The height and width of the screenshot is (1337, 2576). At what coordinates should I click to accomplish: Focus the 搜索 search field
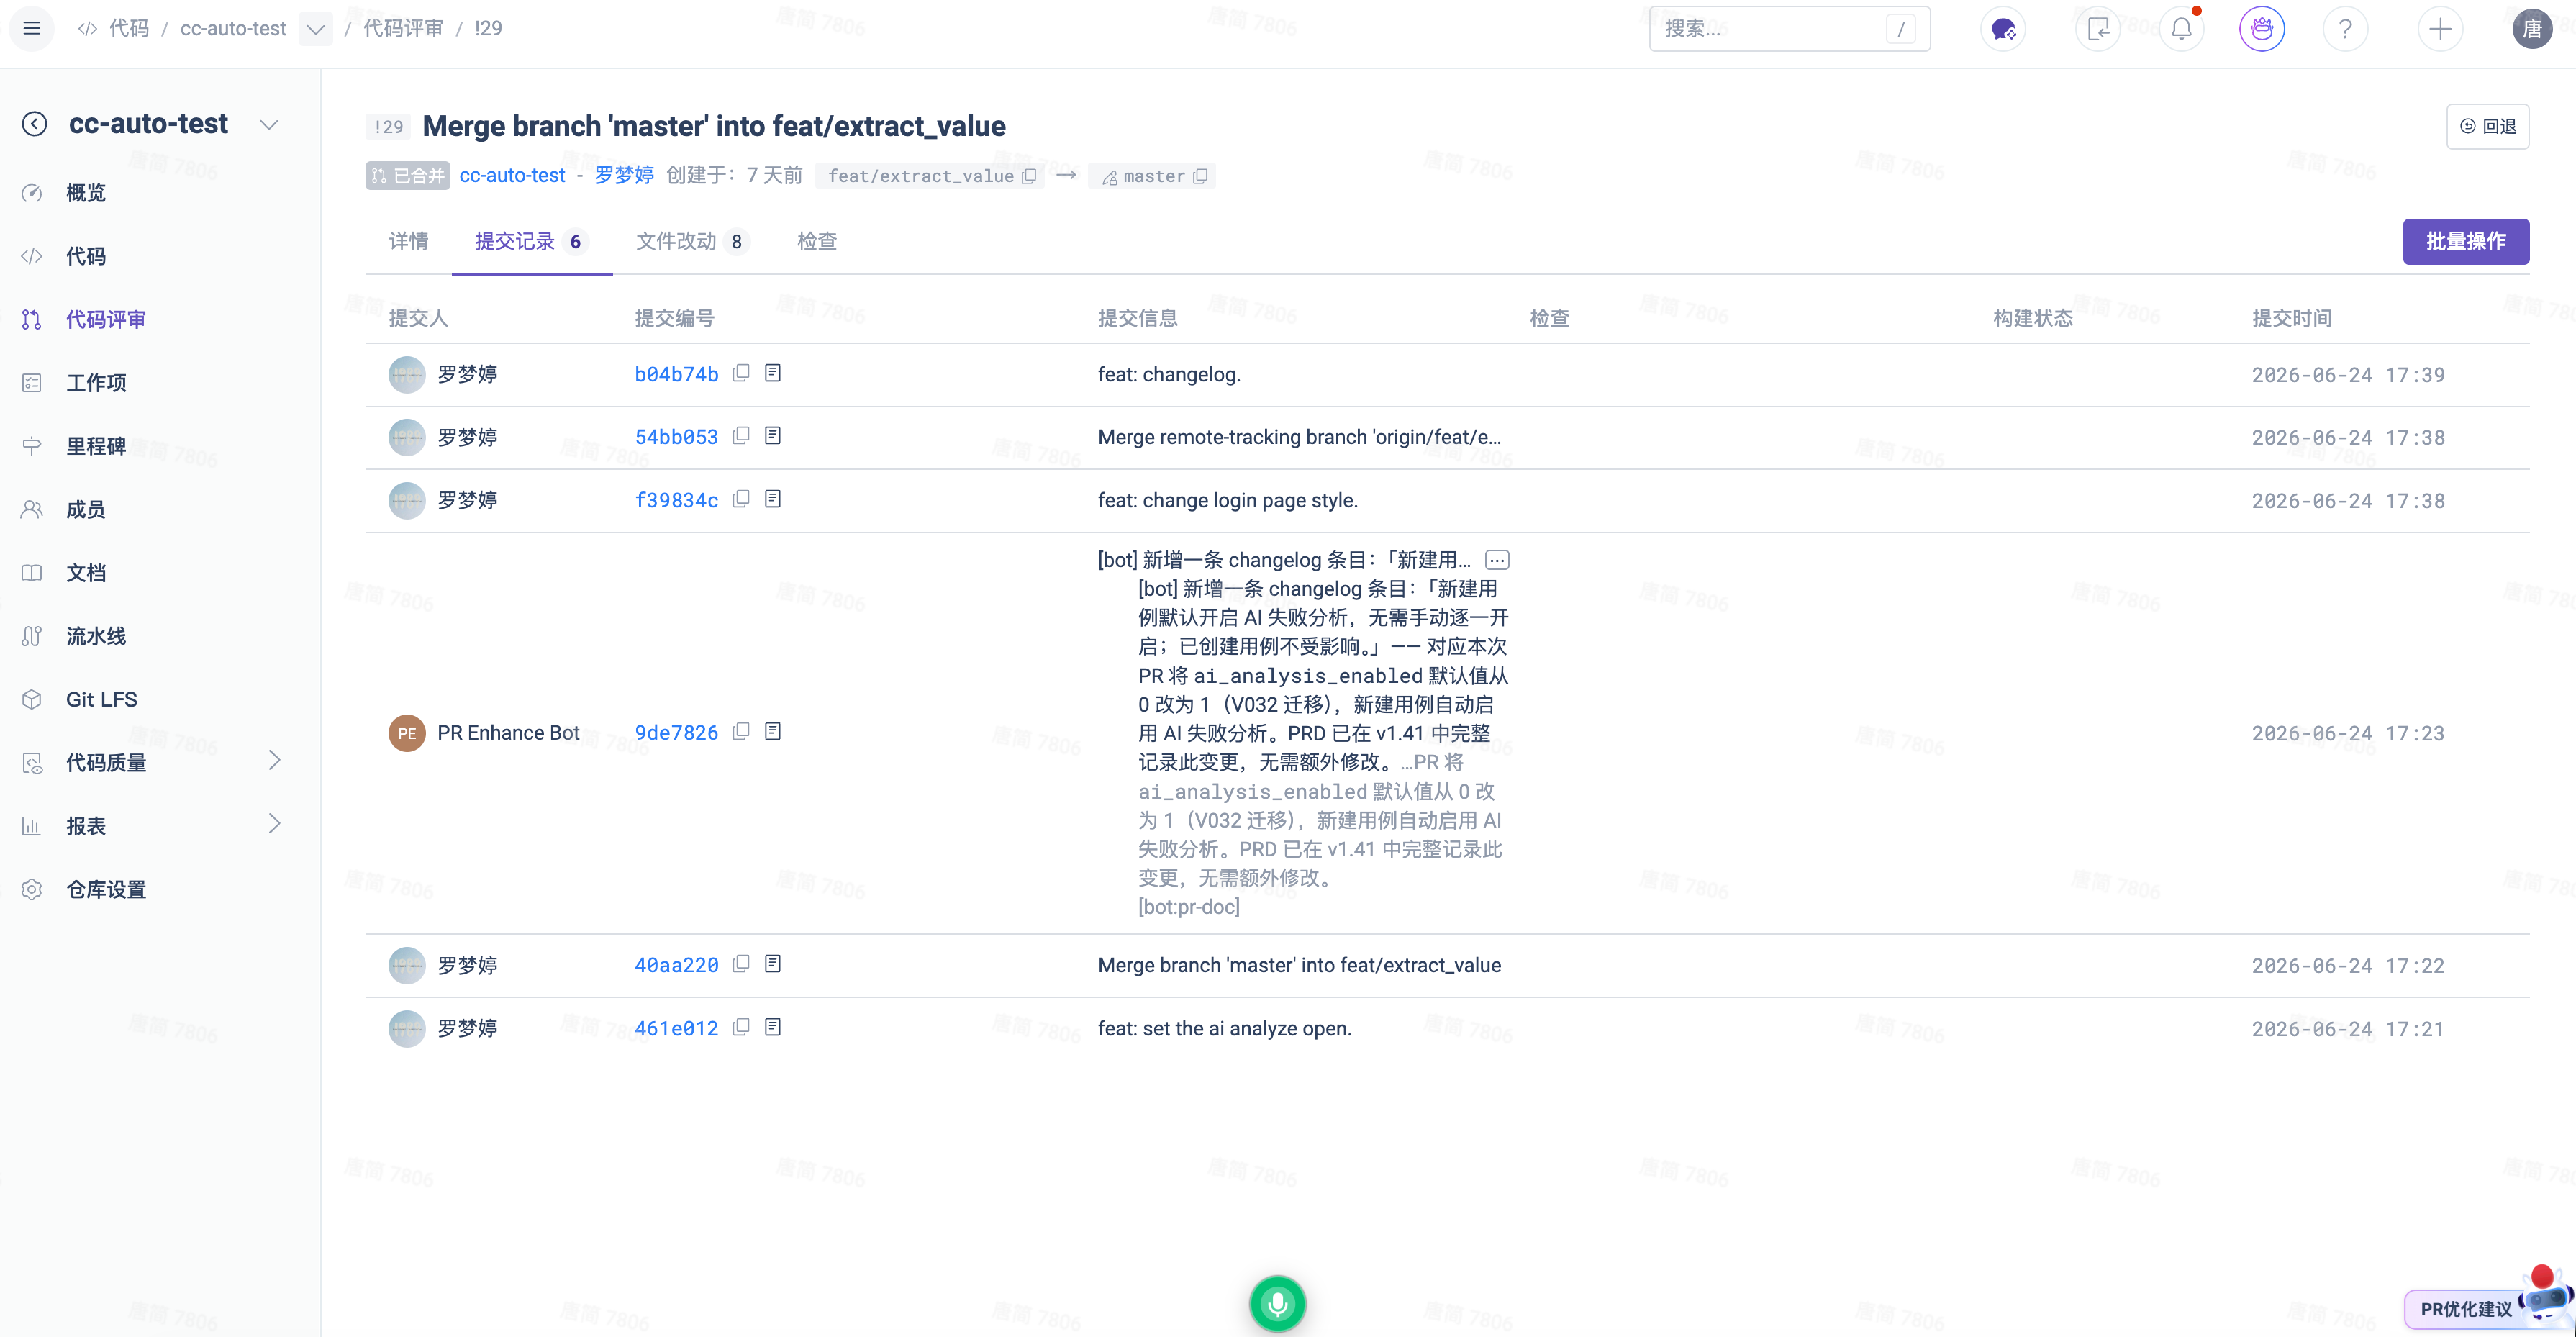tap(1789, 29)
